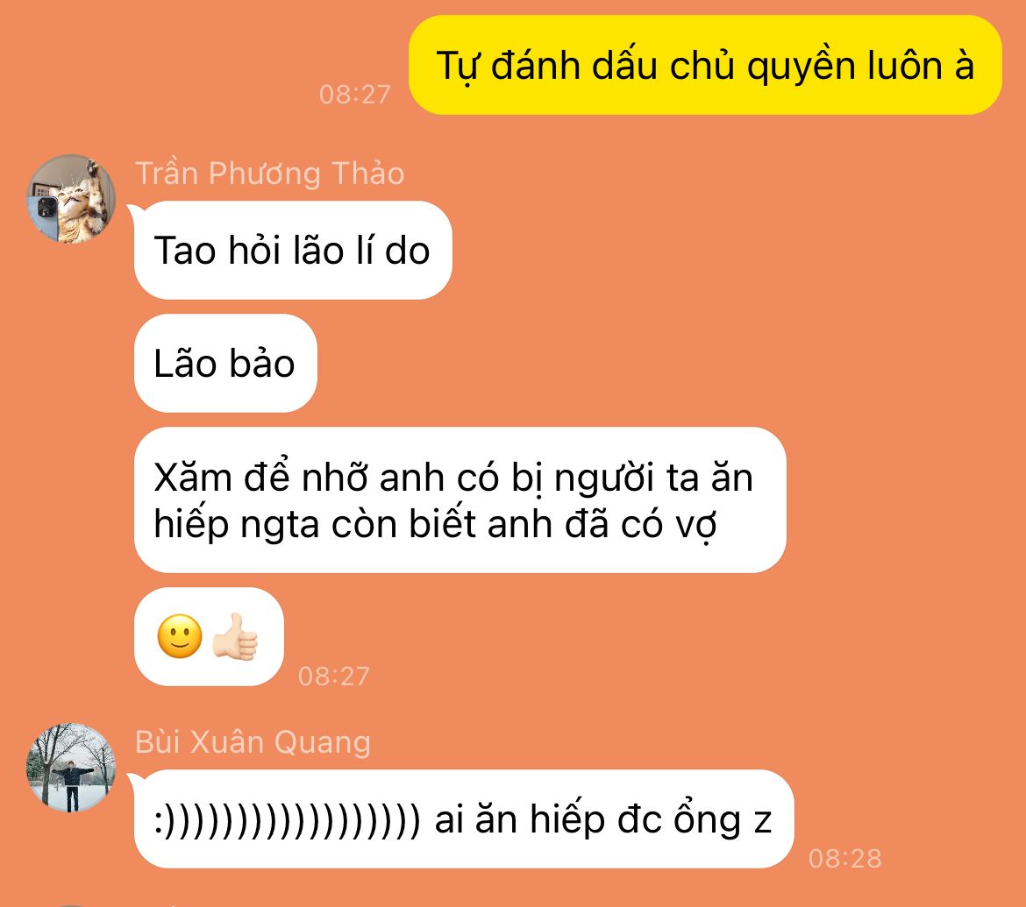The width and height of the screenshot is (1026, 907).
Task: Tap the thumbs up emoji
Action: click(235, 636)
